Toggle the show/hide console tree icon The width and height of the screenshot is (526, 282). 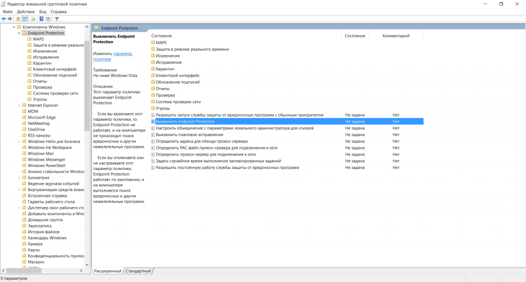coord(25,19)
